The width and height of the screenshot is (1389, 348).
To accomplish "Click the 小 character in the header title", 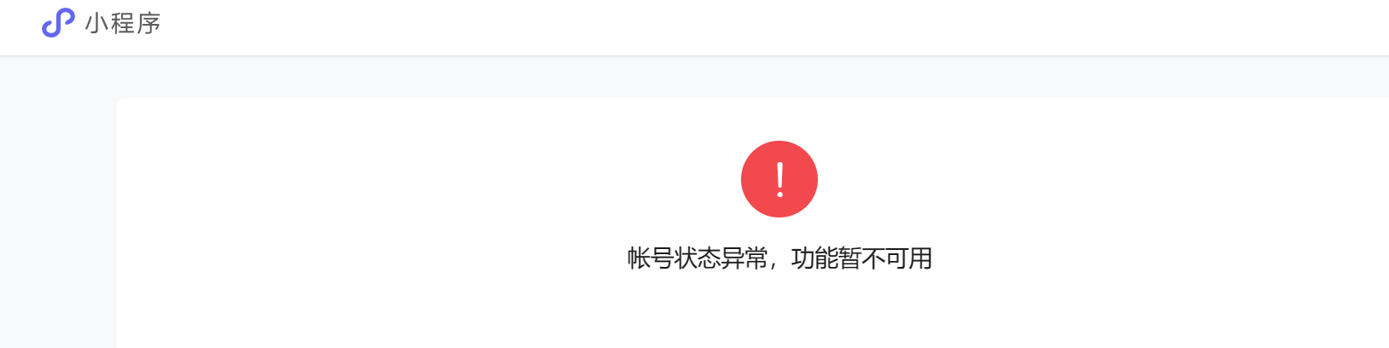I will (96, 23).
